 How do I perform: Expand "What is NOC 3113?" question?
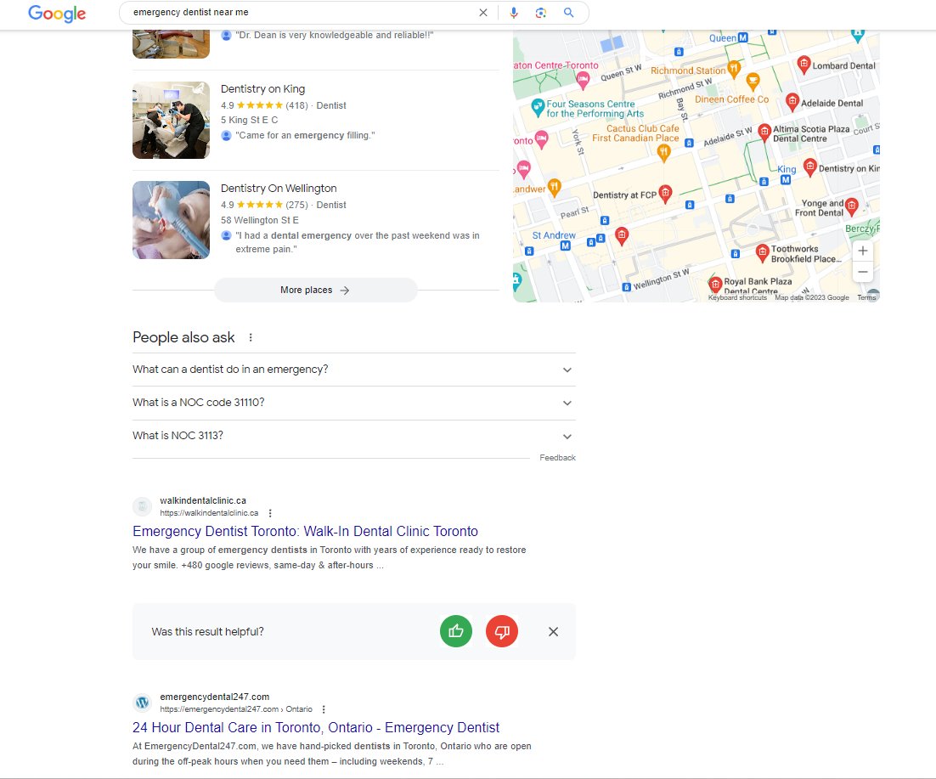pyautogui.click(x=353, y=436)
